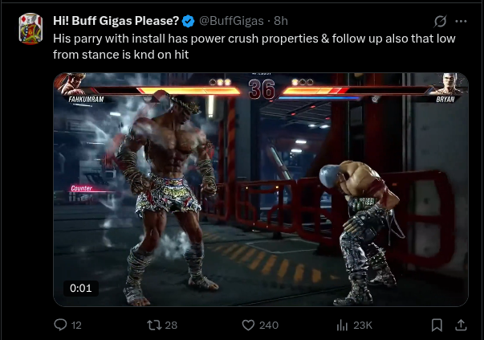This screenshot has height=340, width=484.
Task: Open the tweet text about parry install
Action: click(254, 47)
